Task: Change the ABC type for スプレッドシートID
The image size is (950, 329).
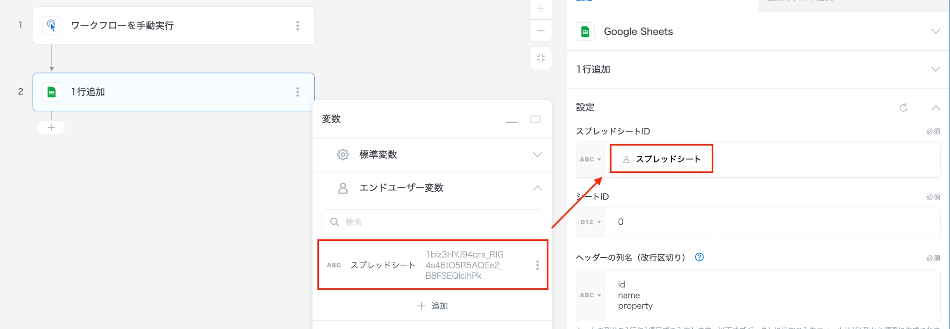Action: (590, 160)
